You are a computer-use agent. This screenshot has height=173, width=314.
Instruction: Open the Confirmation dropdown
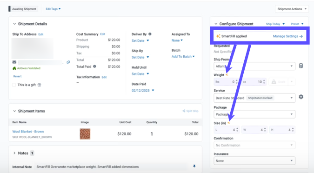(x=254, y=145)
